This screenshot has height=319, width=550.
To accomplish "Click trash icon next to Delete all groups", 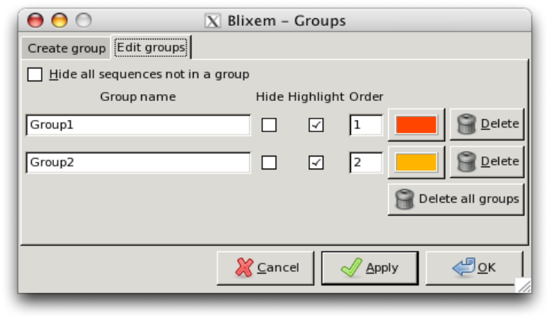I will [405, 200].
